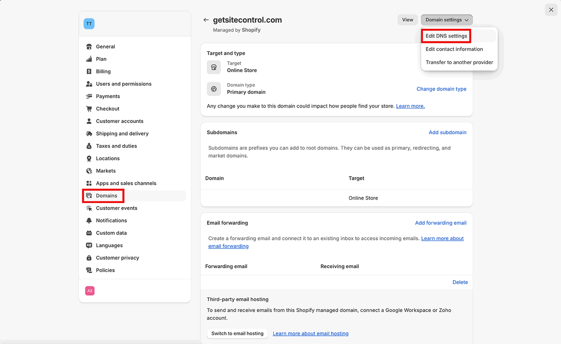Click Switch to email hosting button
This screenshot has width=561, height=344.
[237, 333]
